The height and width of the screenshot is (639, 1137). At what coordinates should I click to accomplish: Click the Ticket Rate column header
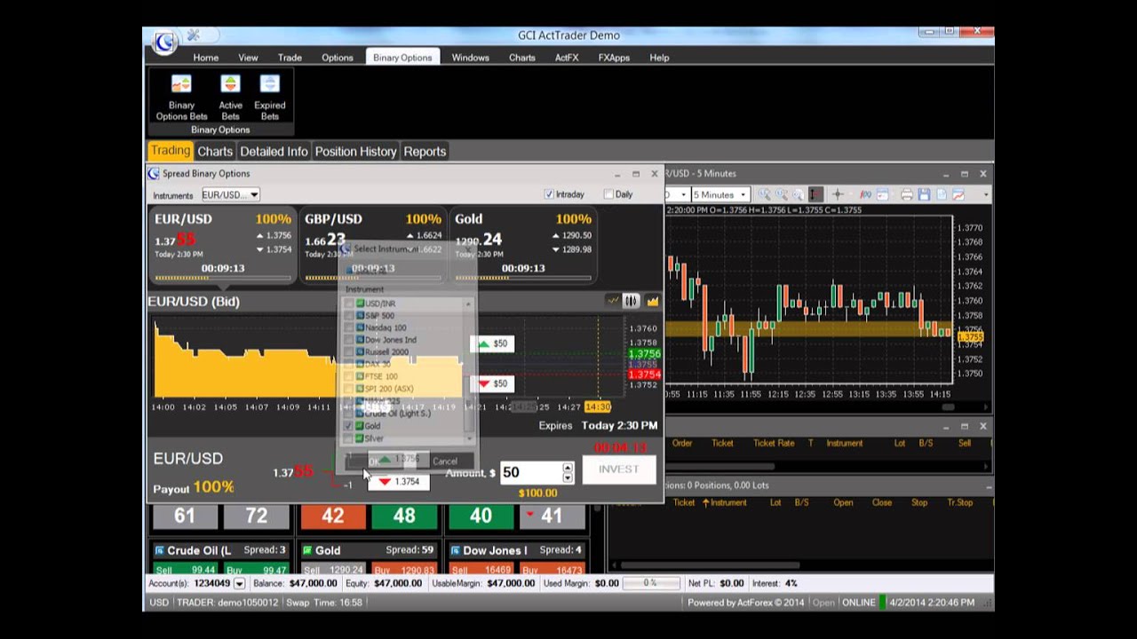[774, 443]
